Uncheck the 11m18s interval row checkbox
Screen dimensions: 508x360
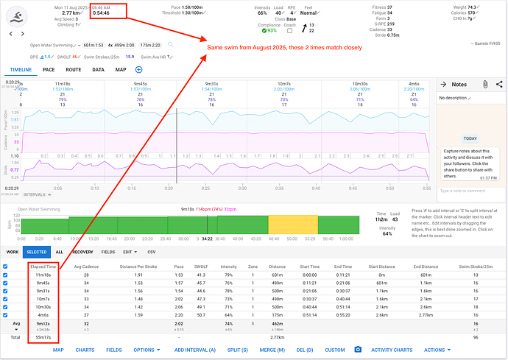coord(5,275)
